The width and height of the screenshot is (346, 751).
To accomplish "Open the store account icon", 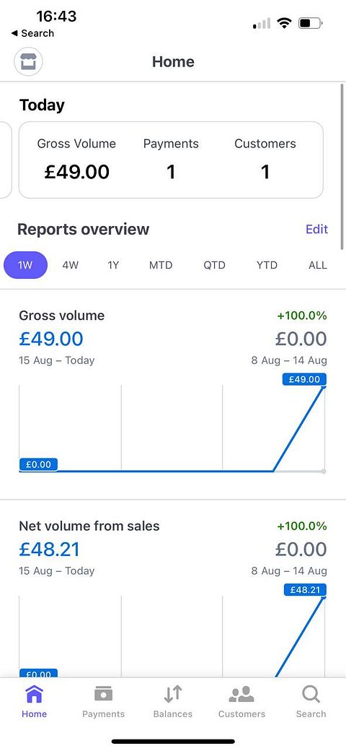I will click(29, 62).
